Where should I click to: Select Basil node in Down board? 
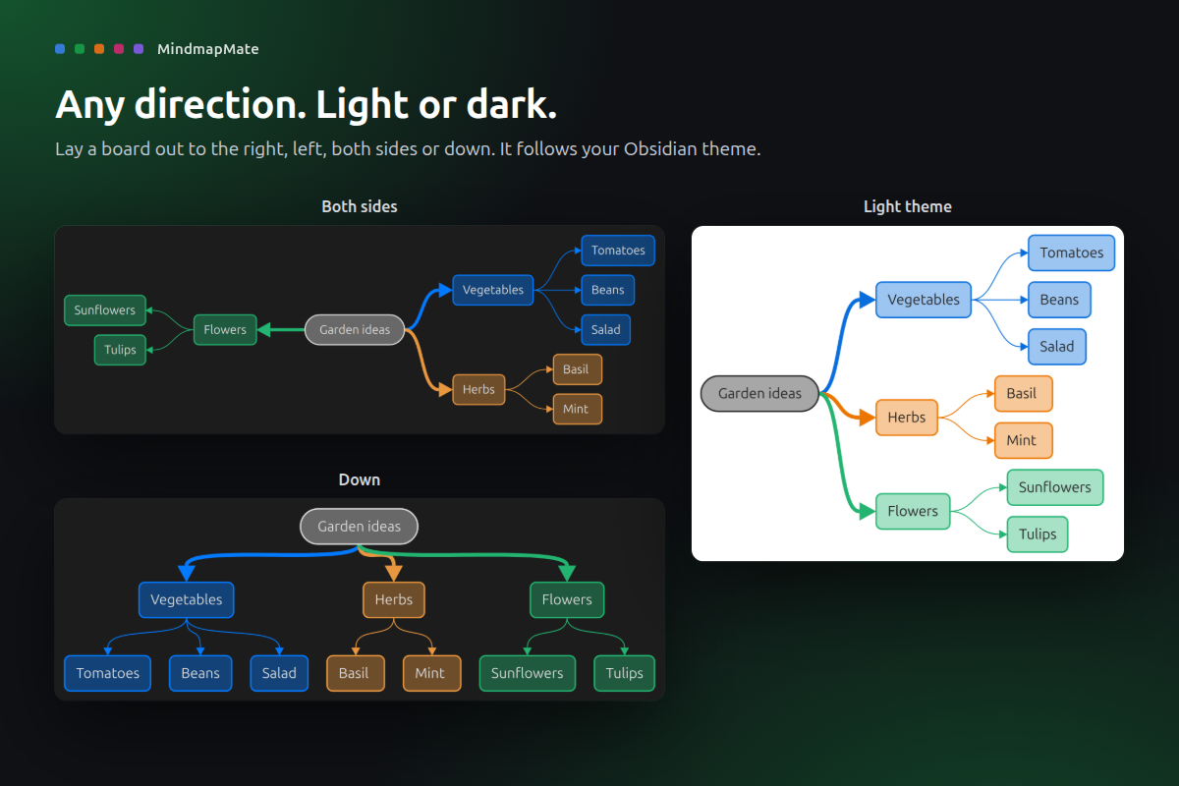coord(355,673)
